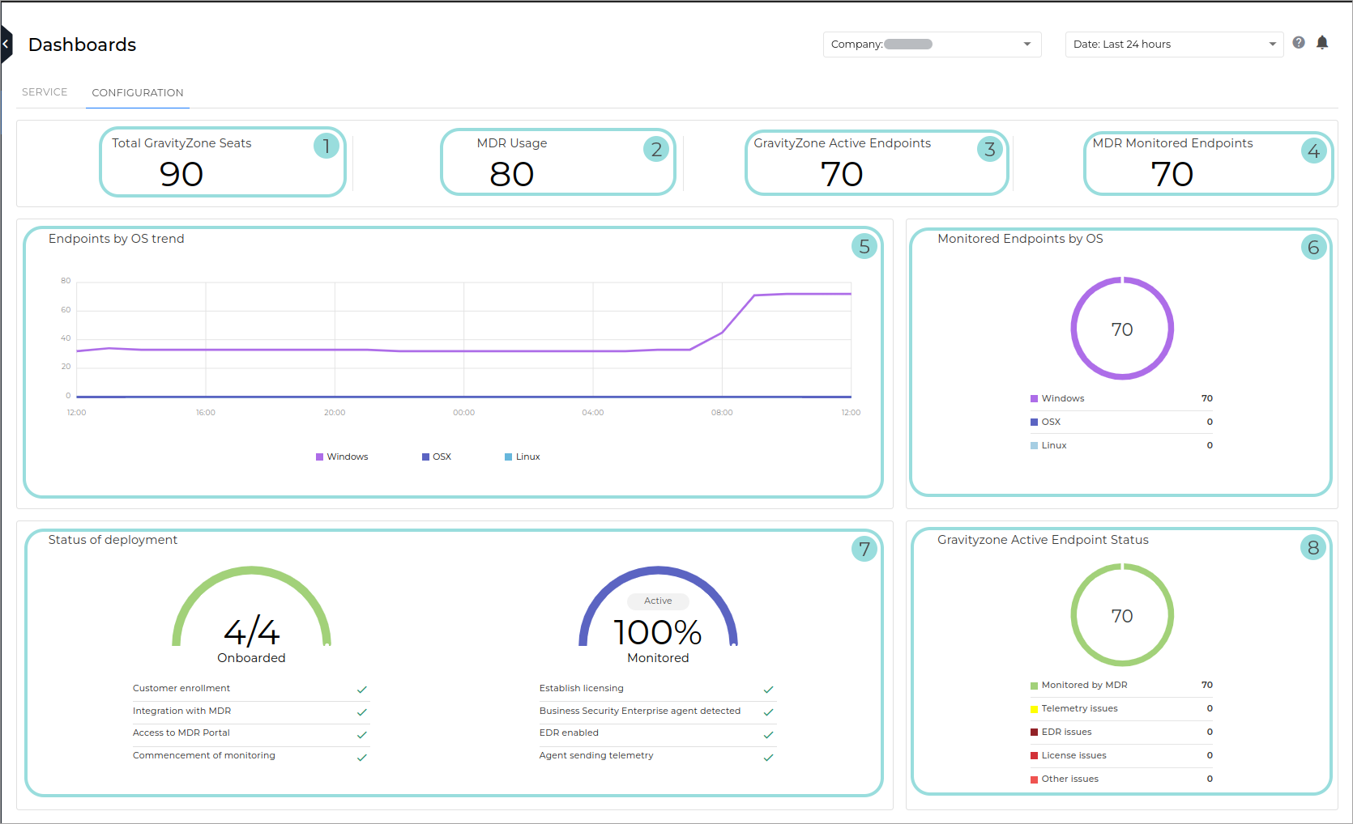The image size is (1353, 824).
Task: Click the Telemetry issues yellow swatch
Action: tap(1034, 709)
